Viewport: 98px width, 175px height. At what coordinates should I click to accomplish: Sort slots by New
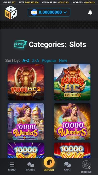[63, 61]
